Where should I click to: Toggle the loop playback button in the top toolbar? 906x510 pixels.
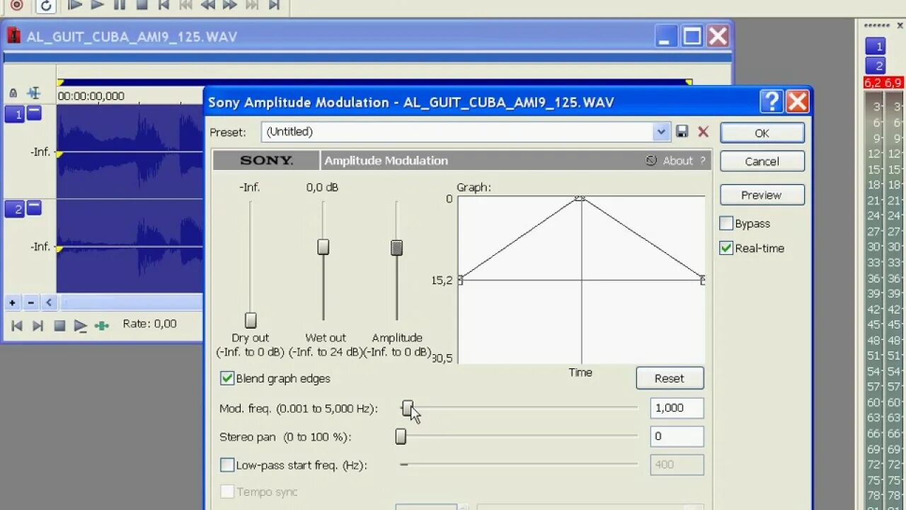coord(45,6)
